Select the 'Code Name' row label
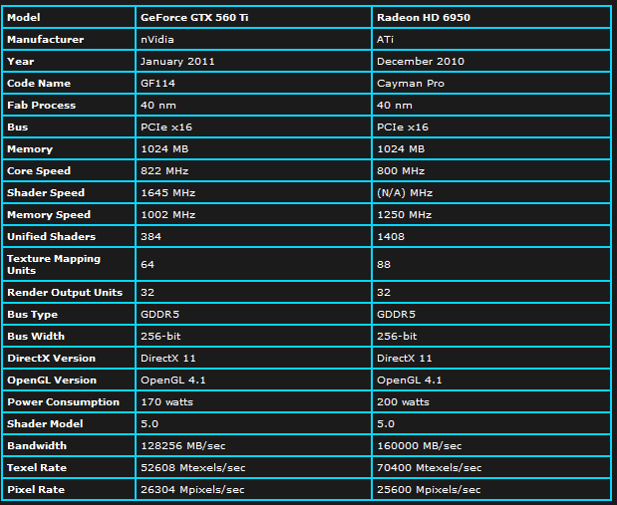617x505 pixels. 39,84
